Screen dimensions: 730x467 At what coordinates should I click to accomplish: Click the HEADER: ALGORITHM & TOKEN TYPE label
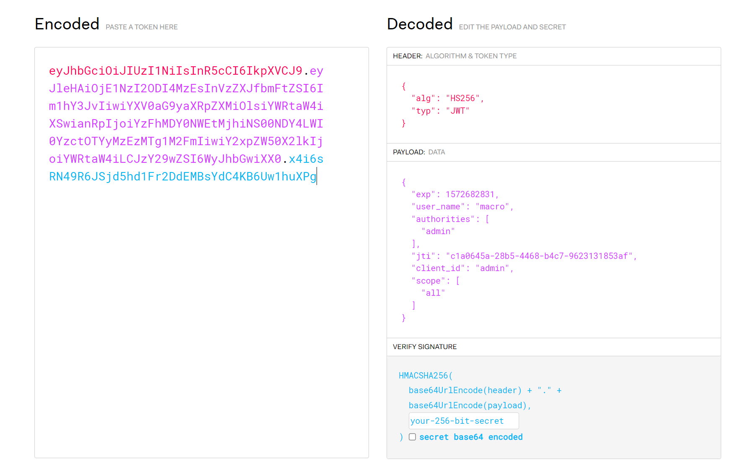point(455,56)
